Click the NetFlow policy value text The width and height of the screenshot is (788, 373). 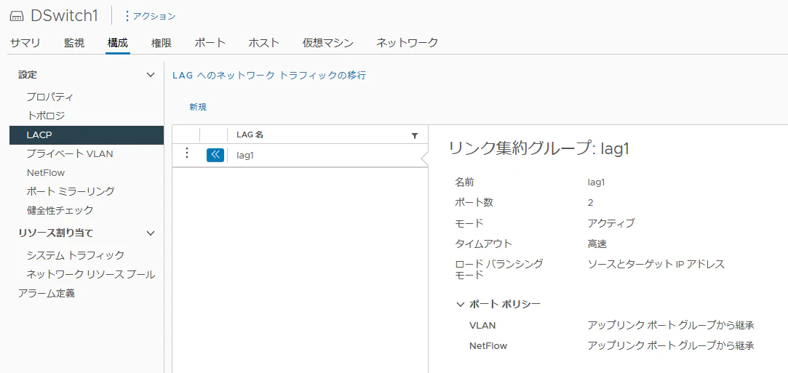click(x=671, y=346)
